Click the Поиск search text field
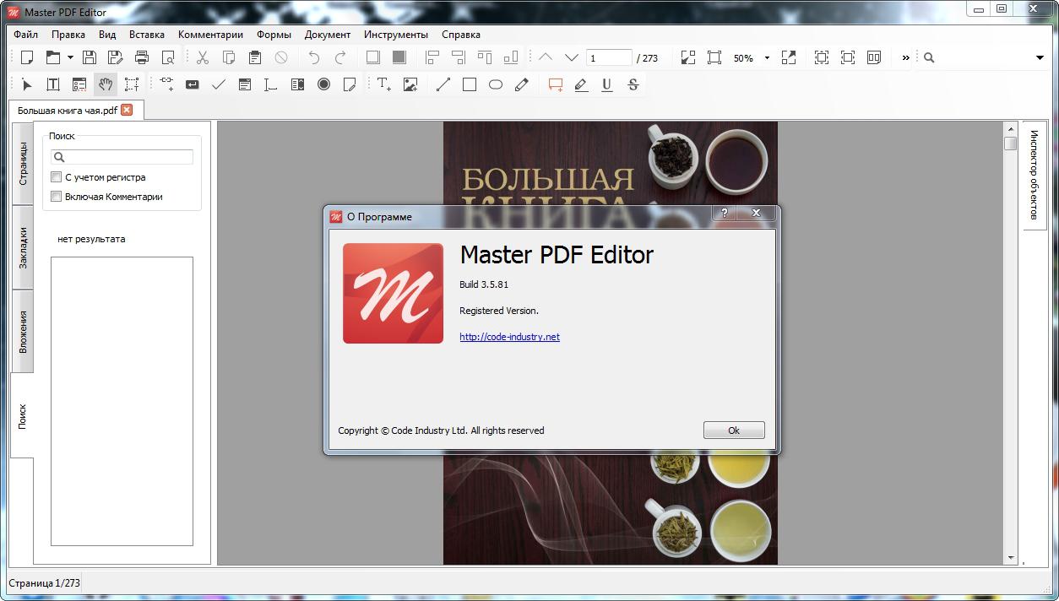The width and height of the screenshot is (1059, 601). (122, 157)
